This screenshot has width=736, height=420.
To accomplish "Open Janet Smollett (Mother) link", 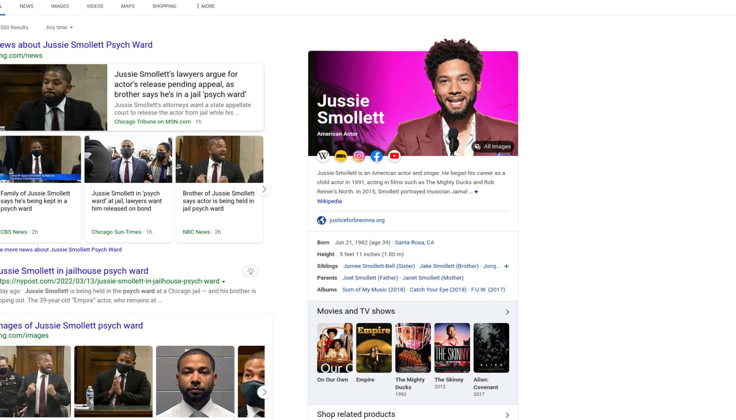I will [x=433, y=278].
